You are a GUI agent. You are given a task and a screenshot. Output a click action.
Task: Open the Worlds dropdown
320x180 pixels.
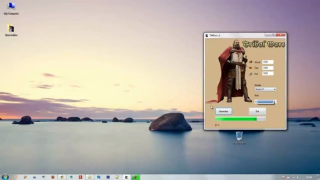pyautogui.click(x=265, y=89)
